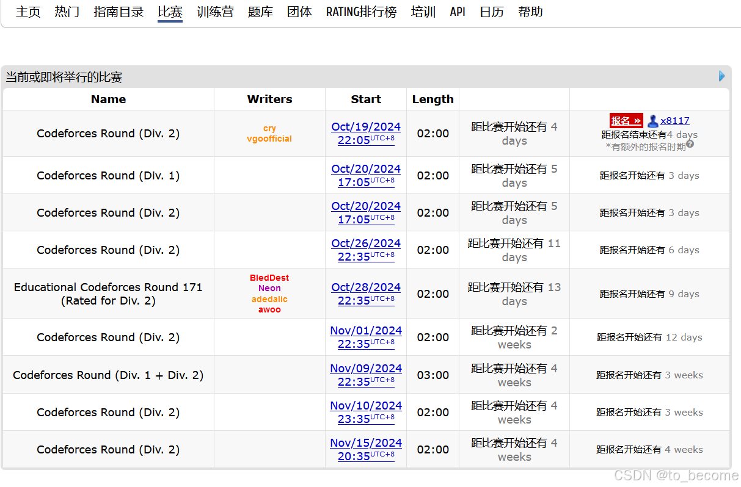The height and width of the screenshot is (487, 741).
Task: Click the Name column header
Action: pyautogui.click(x=108, y=99)
